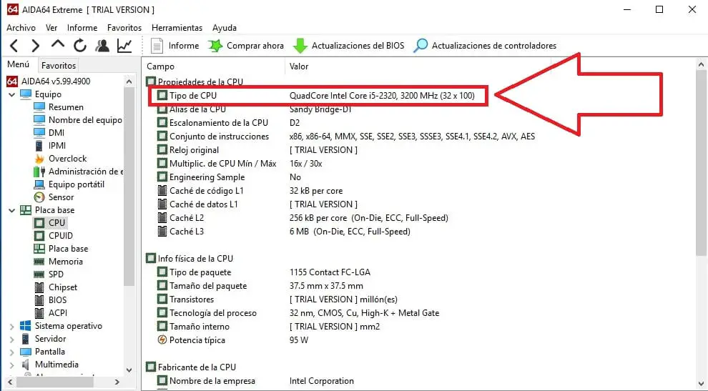Open the Sensor tree item
708x391 pixels.
[54, 197]
